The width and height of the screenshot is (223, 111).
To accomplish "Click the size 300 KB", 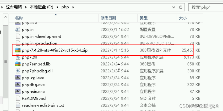I will [194, 71].
